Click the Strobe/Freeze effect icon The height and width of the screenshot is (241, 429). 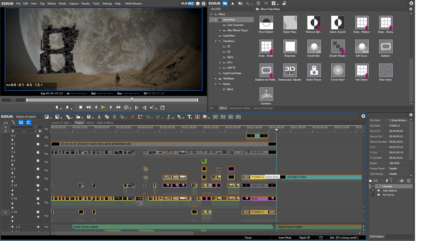[x=314, y=70]
